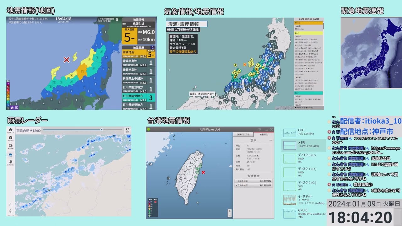
Task: Click the yellow intensity 4 legend swatch
Action: point(8,99)
